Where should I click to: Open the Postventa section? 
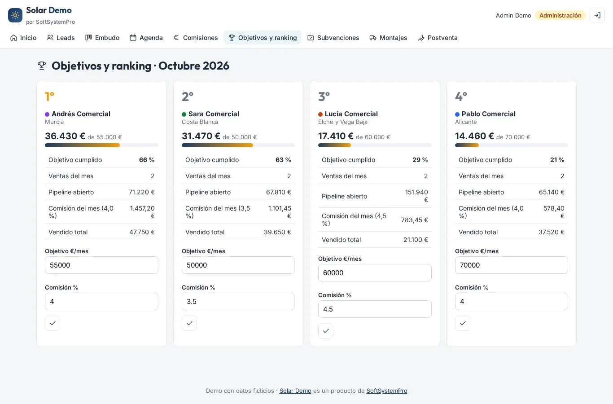coord(438,38)
